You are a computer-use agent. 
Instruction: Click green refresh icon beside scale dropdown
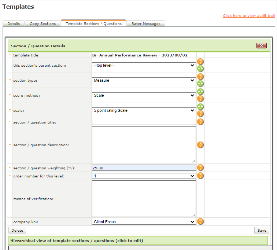(200, 107)
